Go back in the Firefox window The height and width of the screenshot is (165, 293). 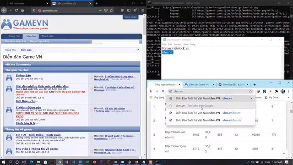pos(4,10)
